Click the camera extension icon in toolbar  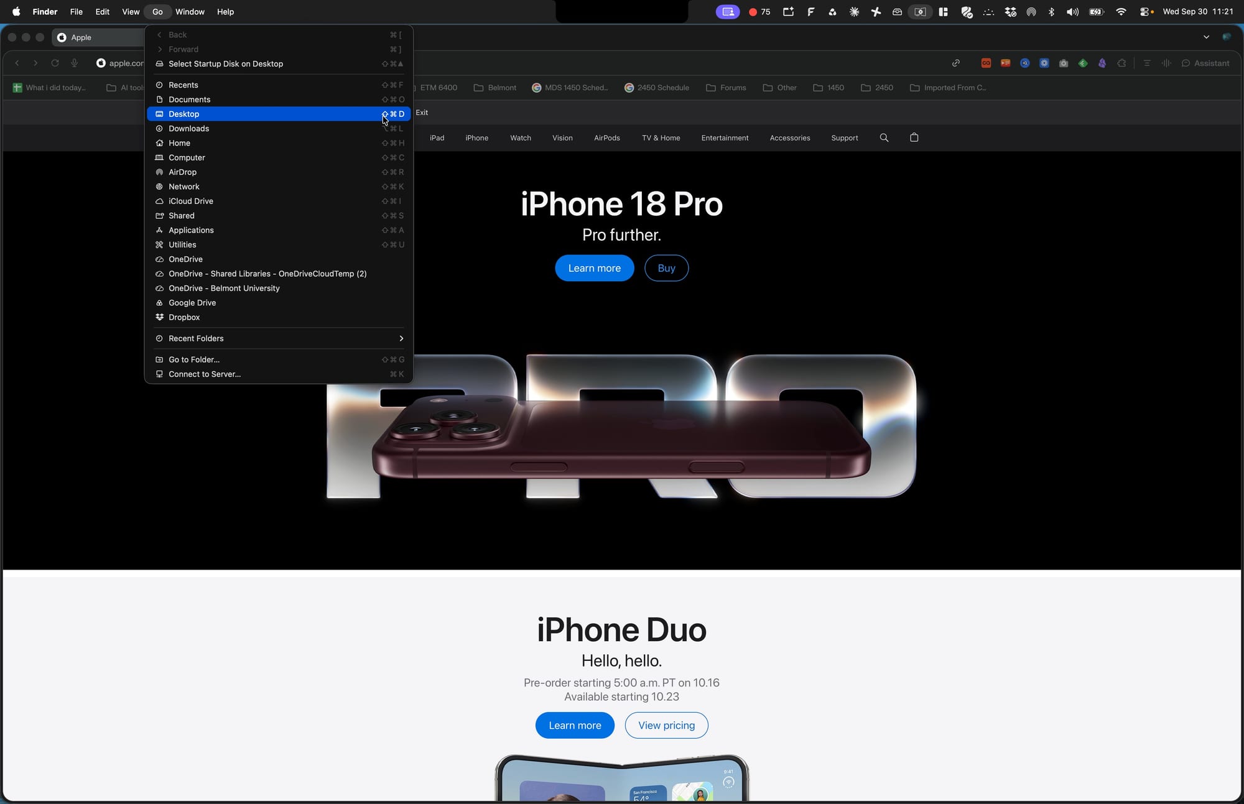pos(1064,63)
